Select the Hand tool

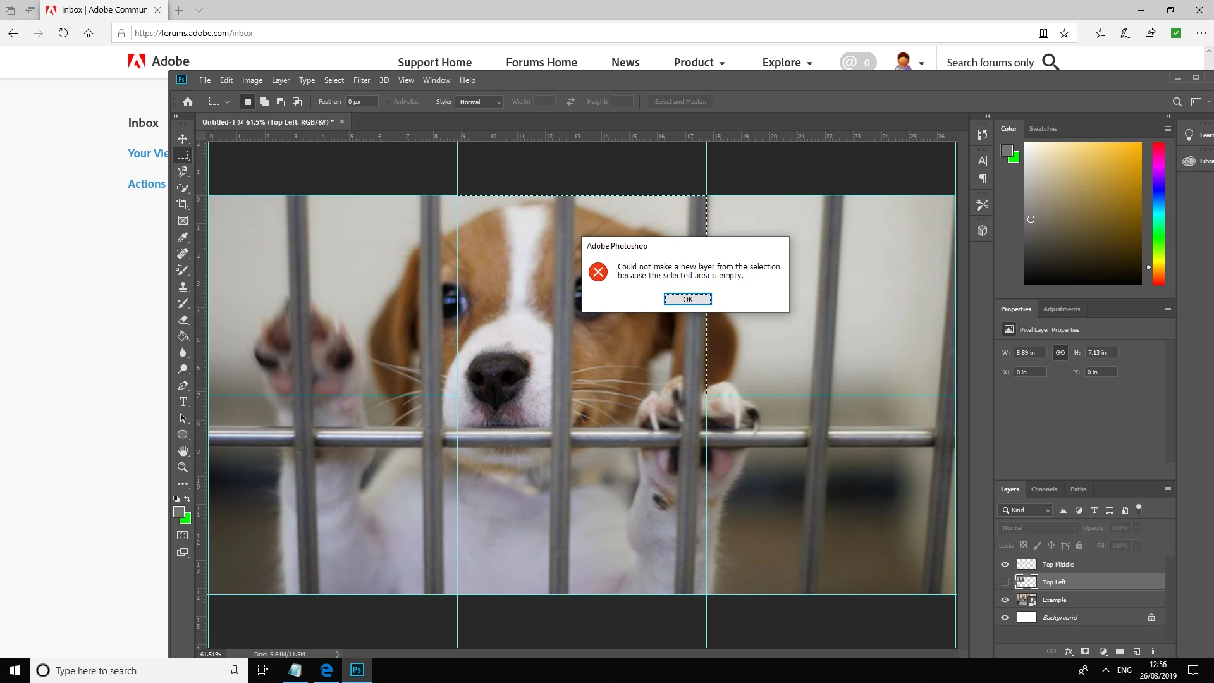(183, 451)
